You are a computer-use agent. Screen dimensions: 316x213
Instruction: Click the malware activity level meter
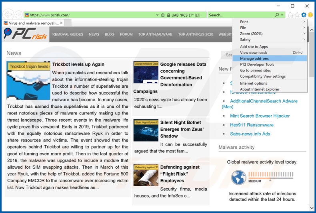[x=271, y=177]
